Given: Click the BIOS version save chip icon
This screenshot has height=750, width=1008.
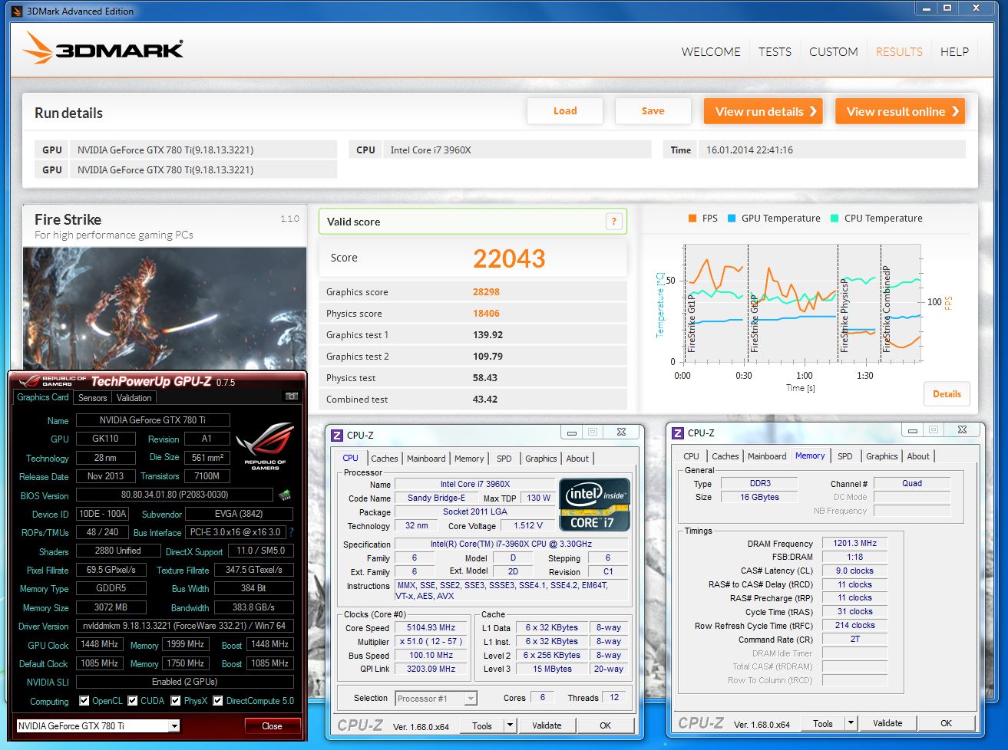Looking at the screenshot, I should pyautogui.click(x=284, y=495).
